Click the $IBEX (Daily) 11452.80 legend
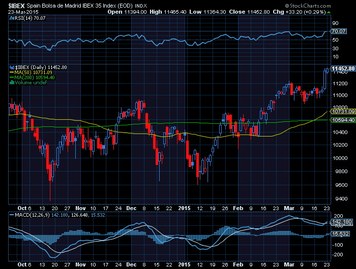The width and height of the screenshot is (356, 269). (x=41, y=68)
